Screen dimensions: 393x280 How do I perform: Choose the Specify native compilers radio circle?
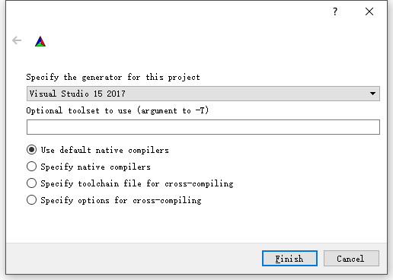click(31, 167)
